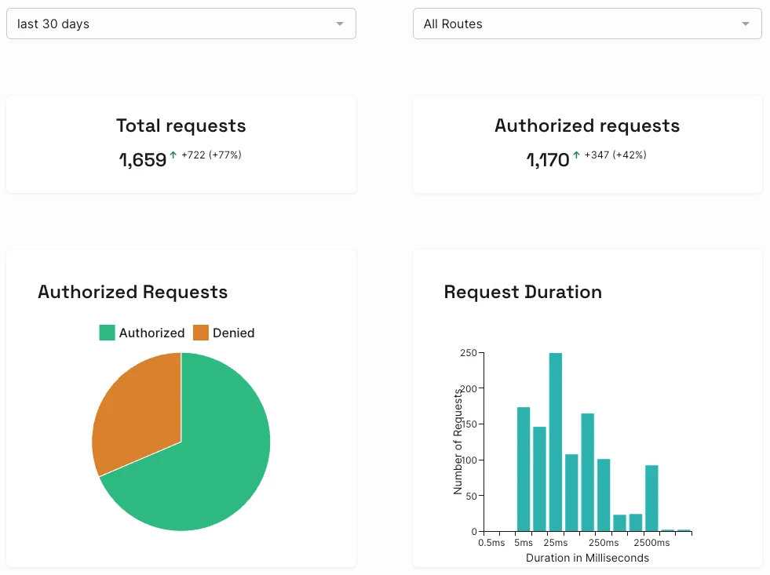Click the +722 (+77%) change indicator
The width and height of the screenshot is (770, 575).
[x=211, y=155]
